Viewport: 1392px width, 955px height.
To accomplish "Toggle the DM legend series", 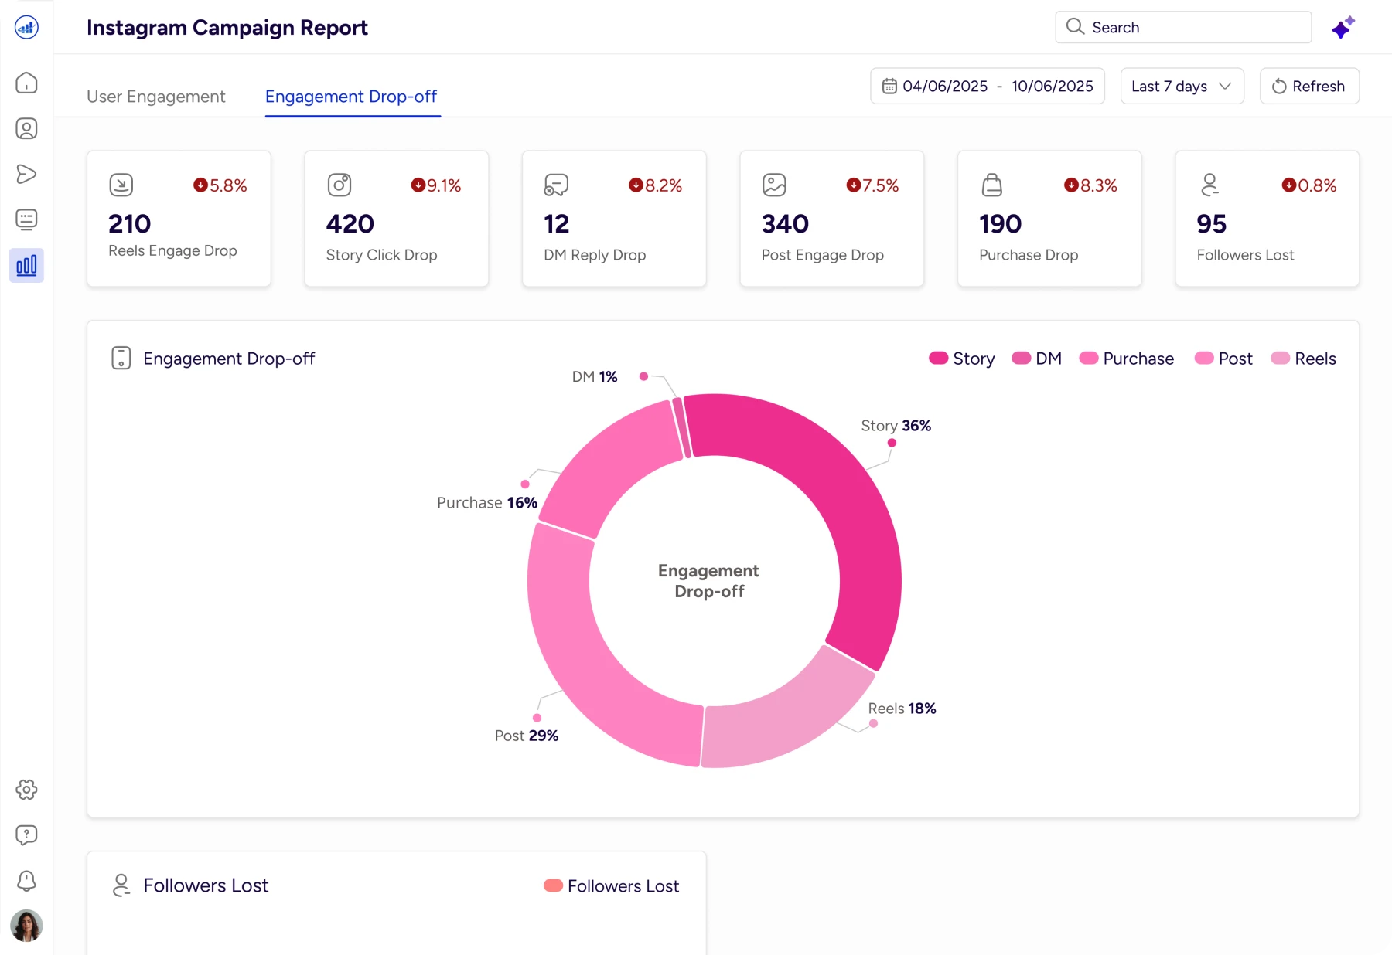I will pos(1036,359).
